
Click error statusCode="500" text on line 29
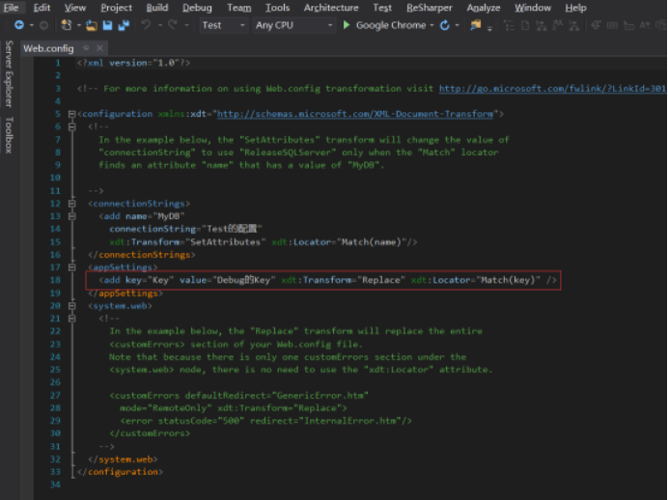(266, 421)
